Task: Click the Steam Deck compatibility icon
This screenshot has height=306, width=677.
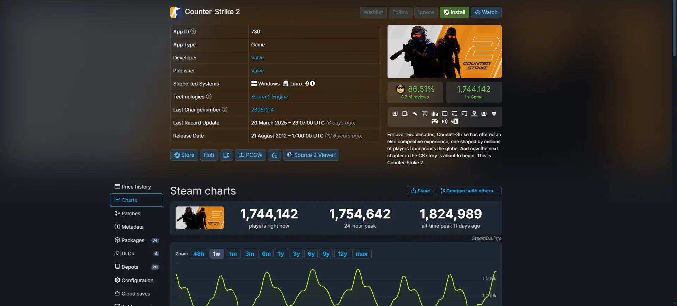Action: [x=307, y=83]
